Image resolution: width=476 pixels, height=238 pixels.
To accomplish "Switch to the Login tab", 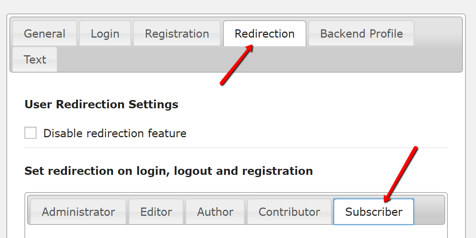I will [x=105, y=33].
